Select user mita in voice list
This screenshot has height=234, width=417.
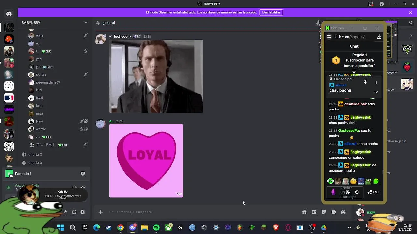(x=39, y=113)
